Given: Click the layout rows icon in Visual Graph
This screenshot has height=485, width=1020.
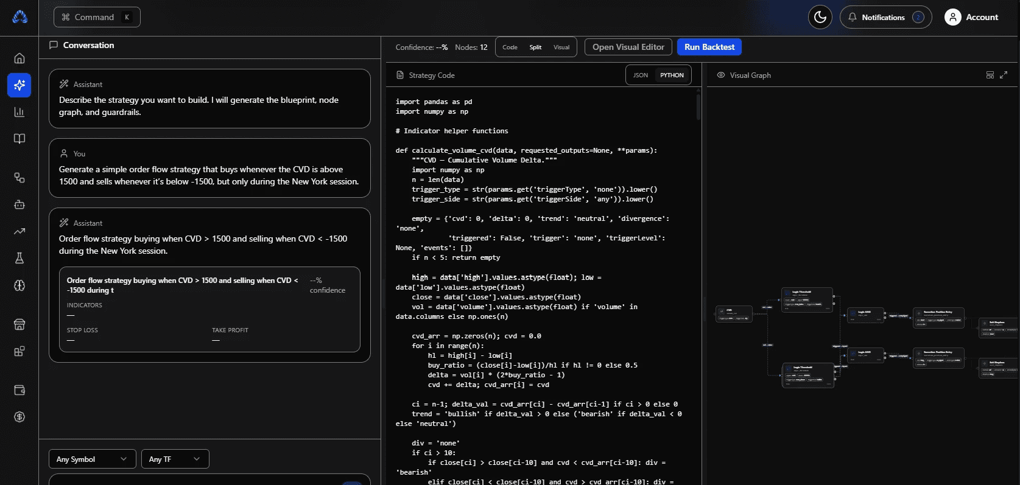Looking at the screenshot, I should point(990,75).
